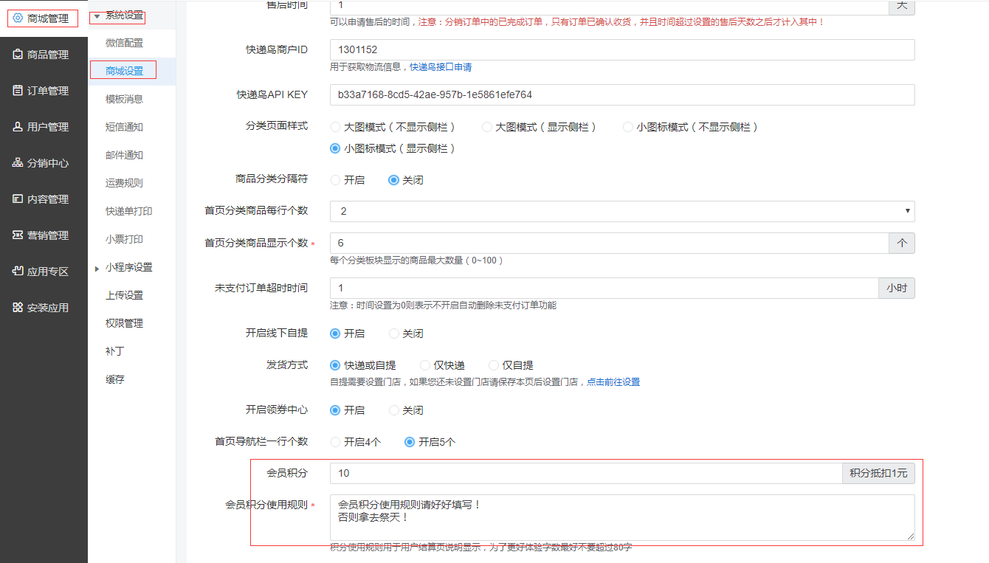This screenshot has width=989, height=563.
Task: Click the 营销管理 ticket icon
Action: (18, 235)
